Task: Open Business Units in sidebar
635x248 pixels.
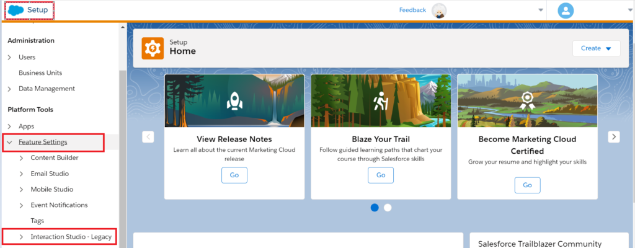Action: (40, 73)
